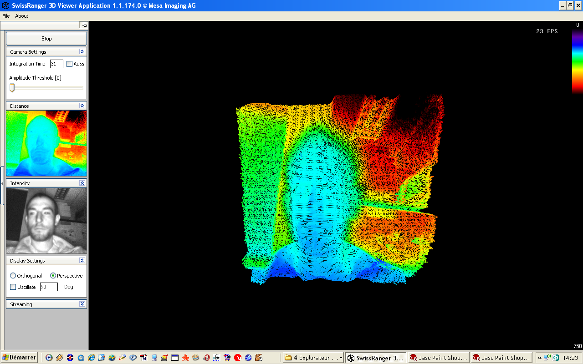Viewport: 583px width, 364px height.
Task: Click the pin icon atop the side panel
Action: click(x=84, y=26)
